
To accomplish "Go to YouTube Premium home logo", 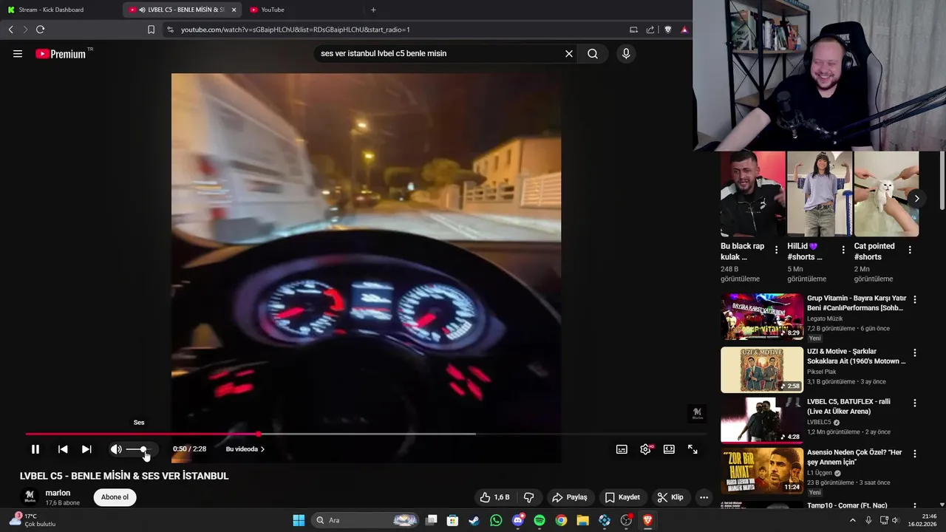I will tap(61, 54).
